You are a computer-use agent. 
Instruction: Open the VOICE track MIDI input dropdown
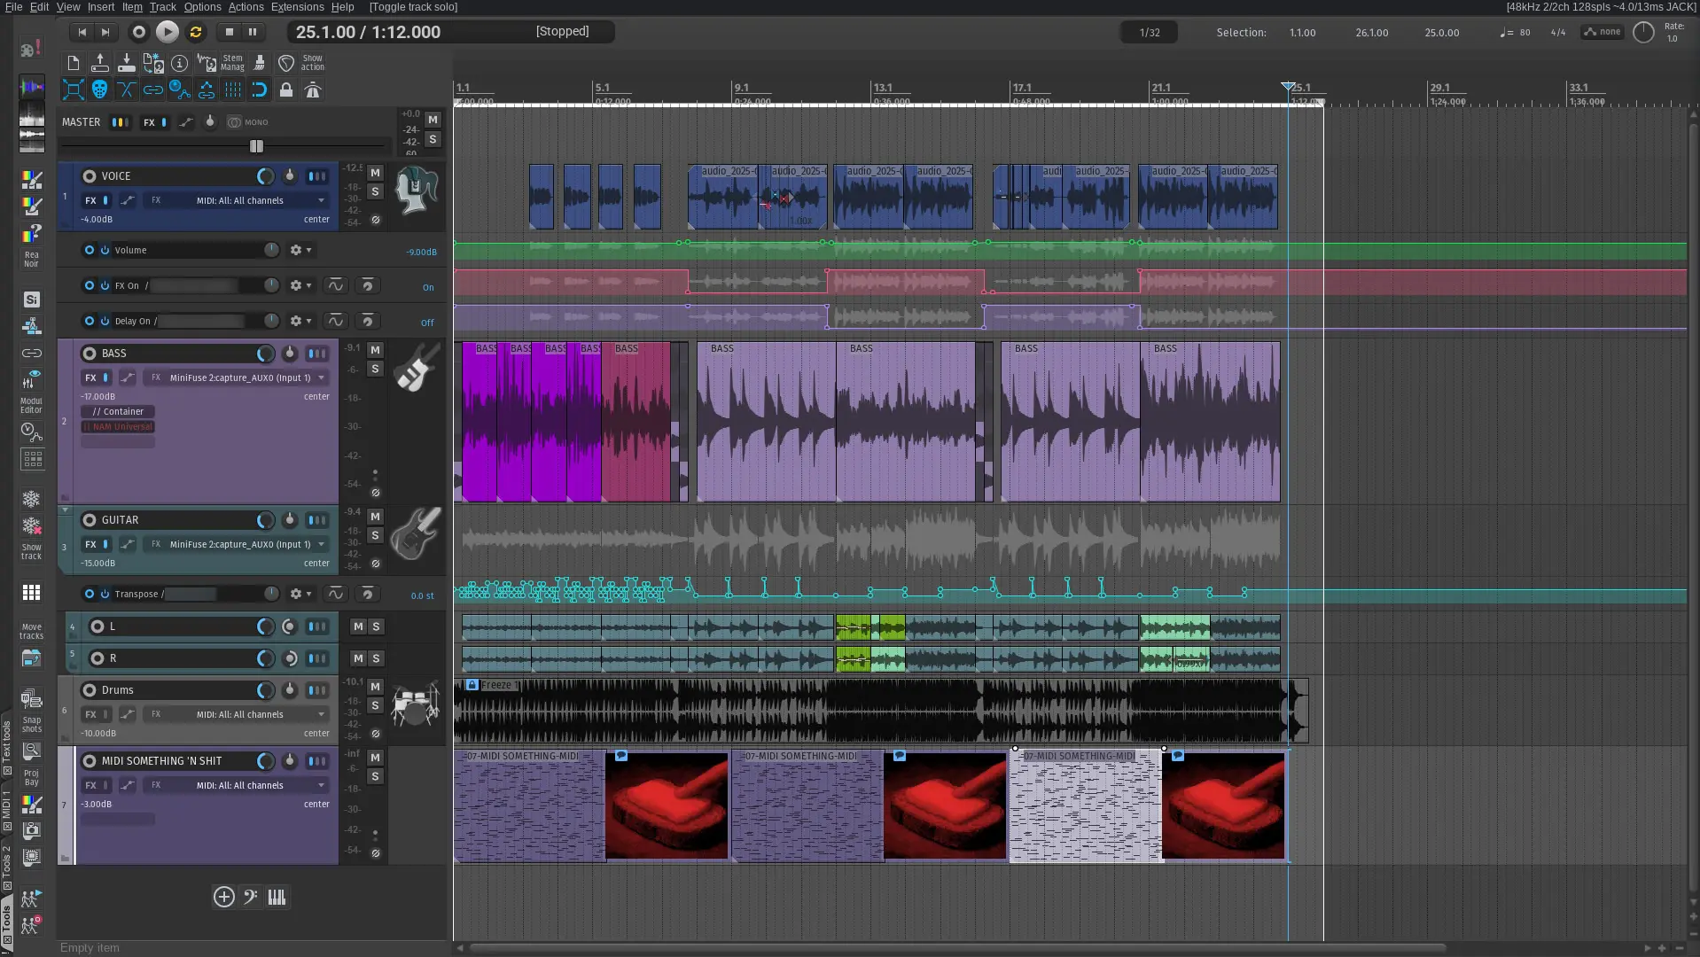point(321,201)
